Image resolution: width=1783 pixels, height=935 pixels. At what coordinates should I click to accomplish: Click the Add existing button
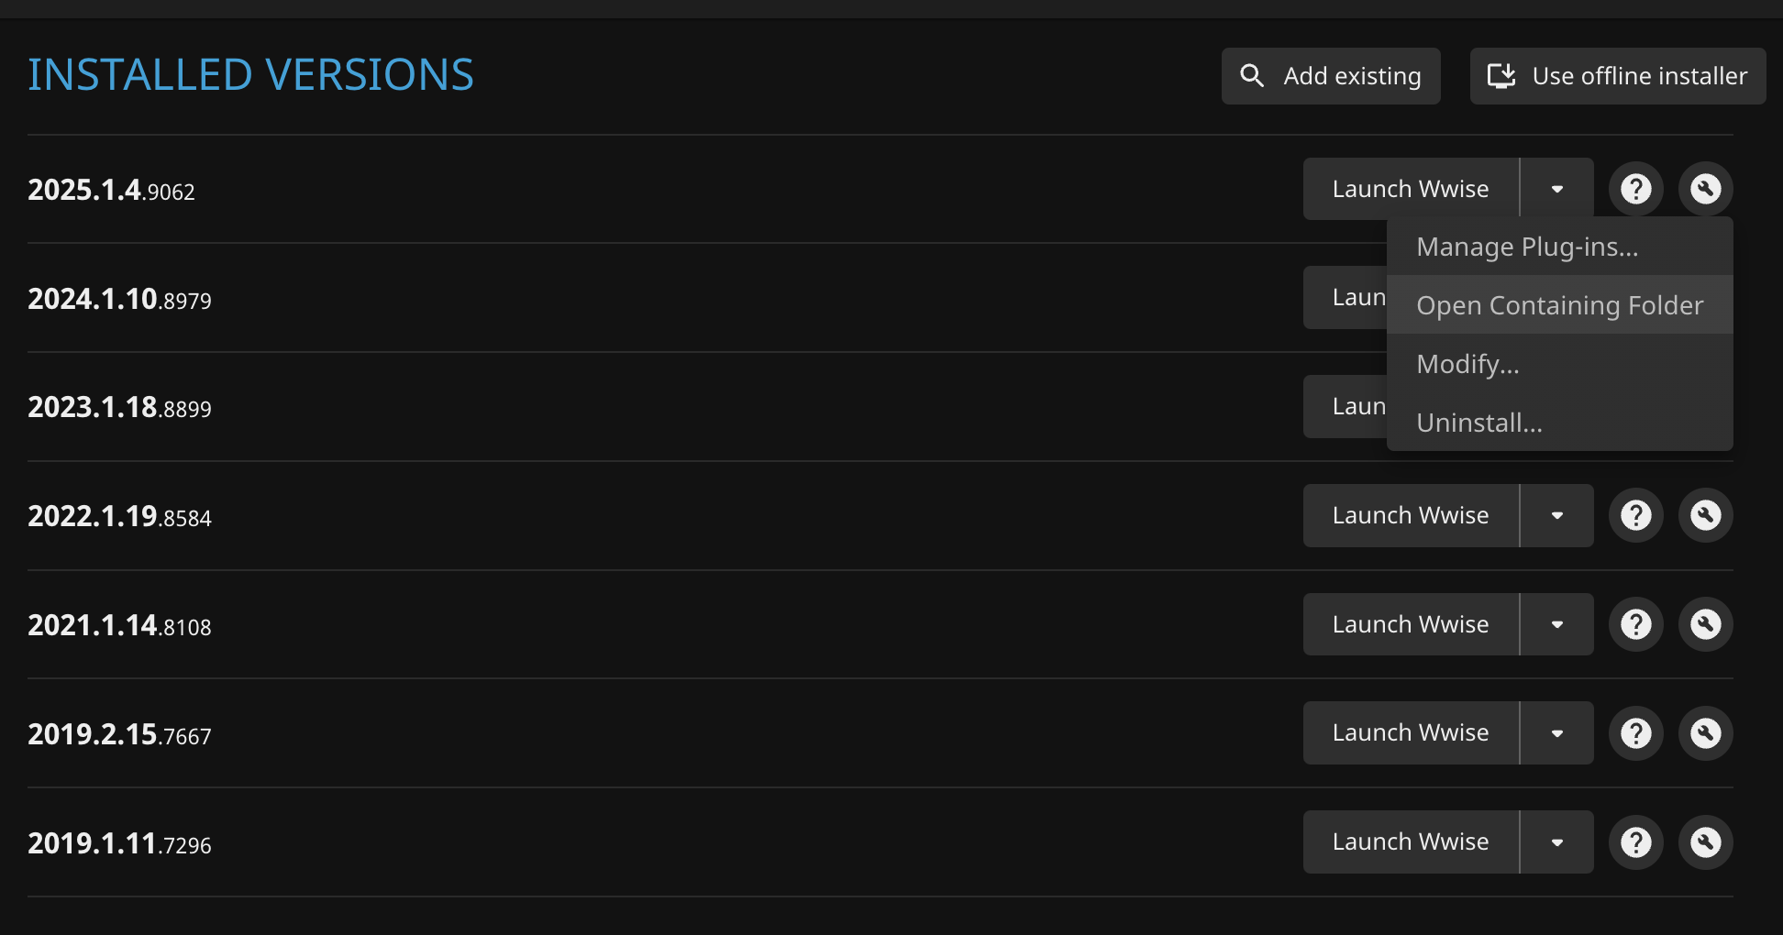click(x=1331, y=76)
